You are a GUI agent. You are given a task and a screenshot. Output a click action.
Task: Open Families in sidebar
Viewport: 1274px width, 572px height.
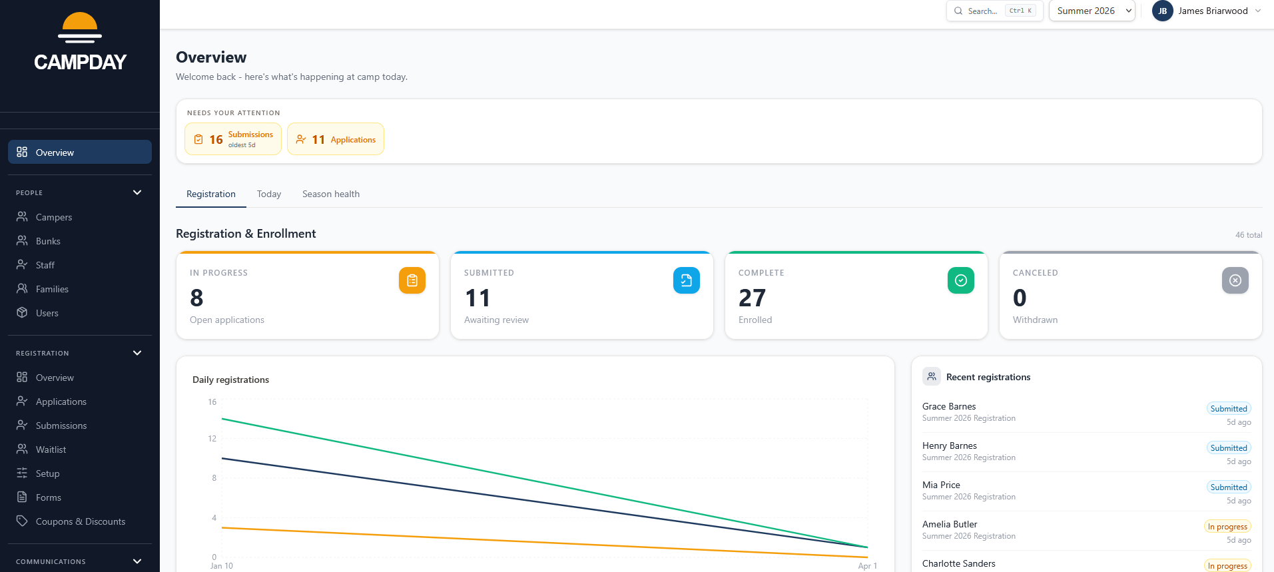click(80, 289)
